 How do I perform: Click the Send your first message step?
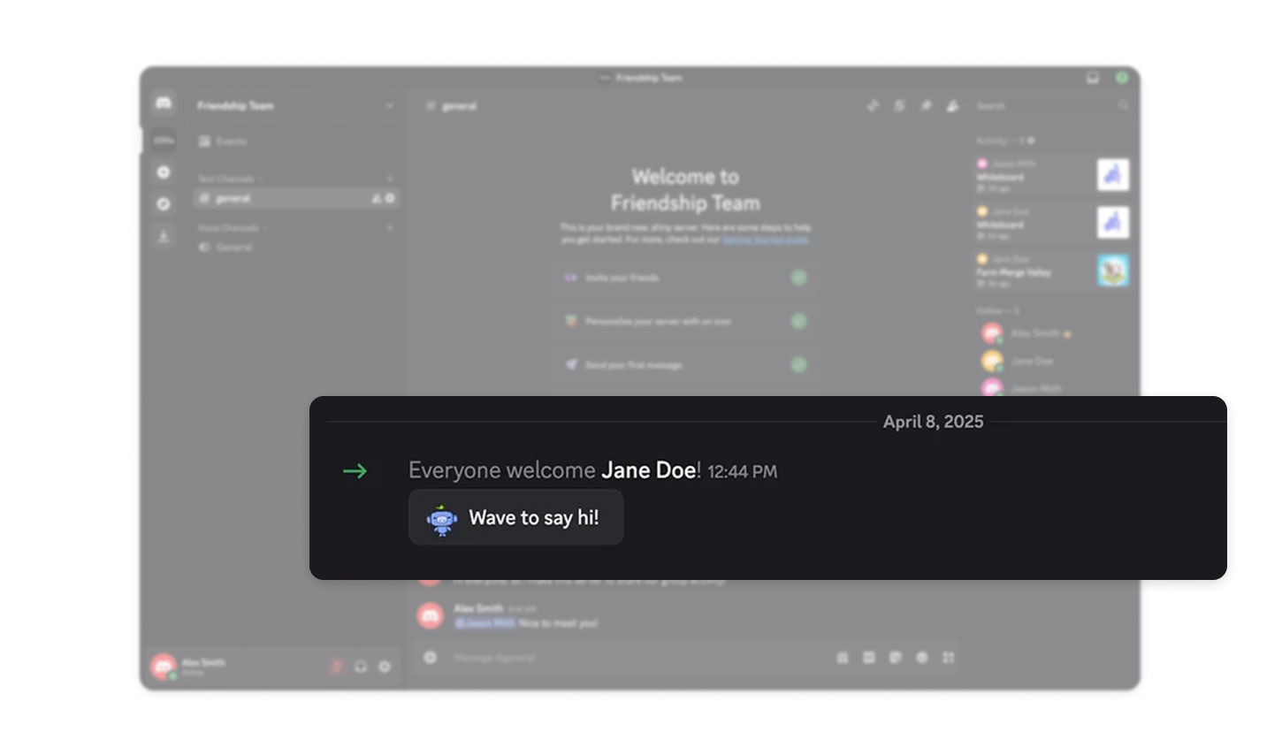click(x=685, y=364)
